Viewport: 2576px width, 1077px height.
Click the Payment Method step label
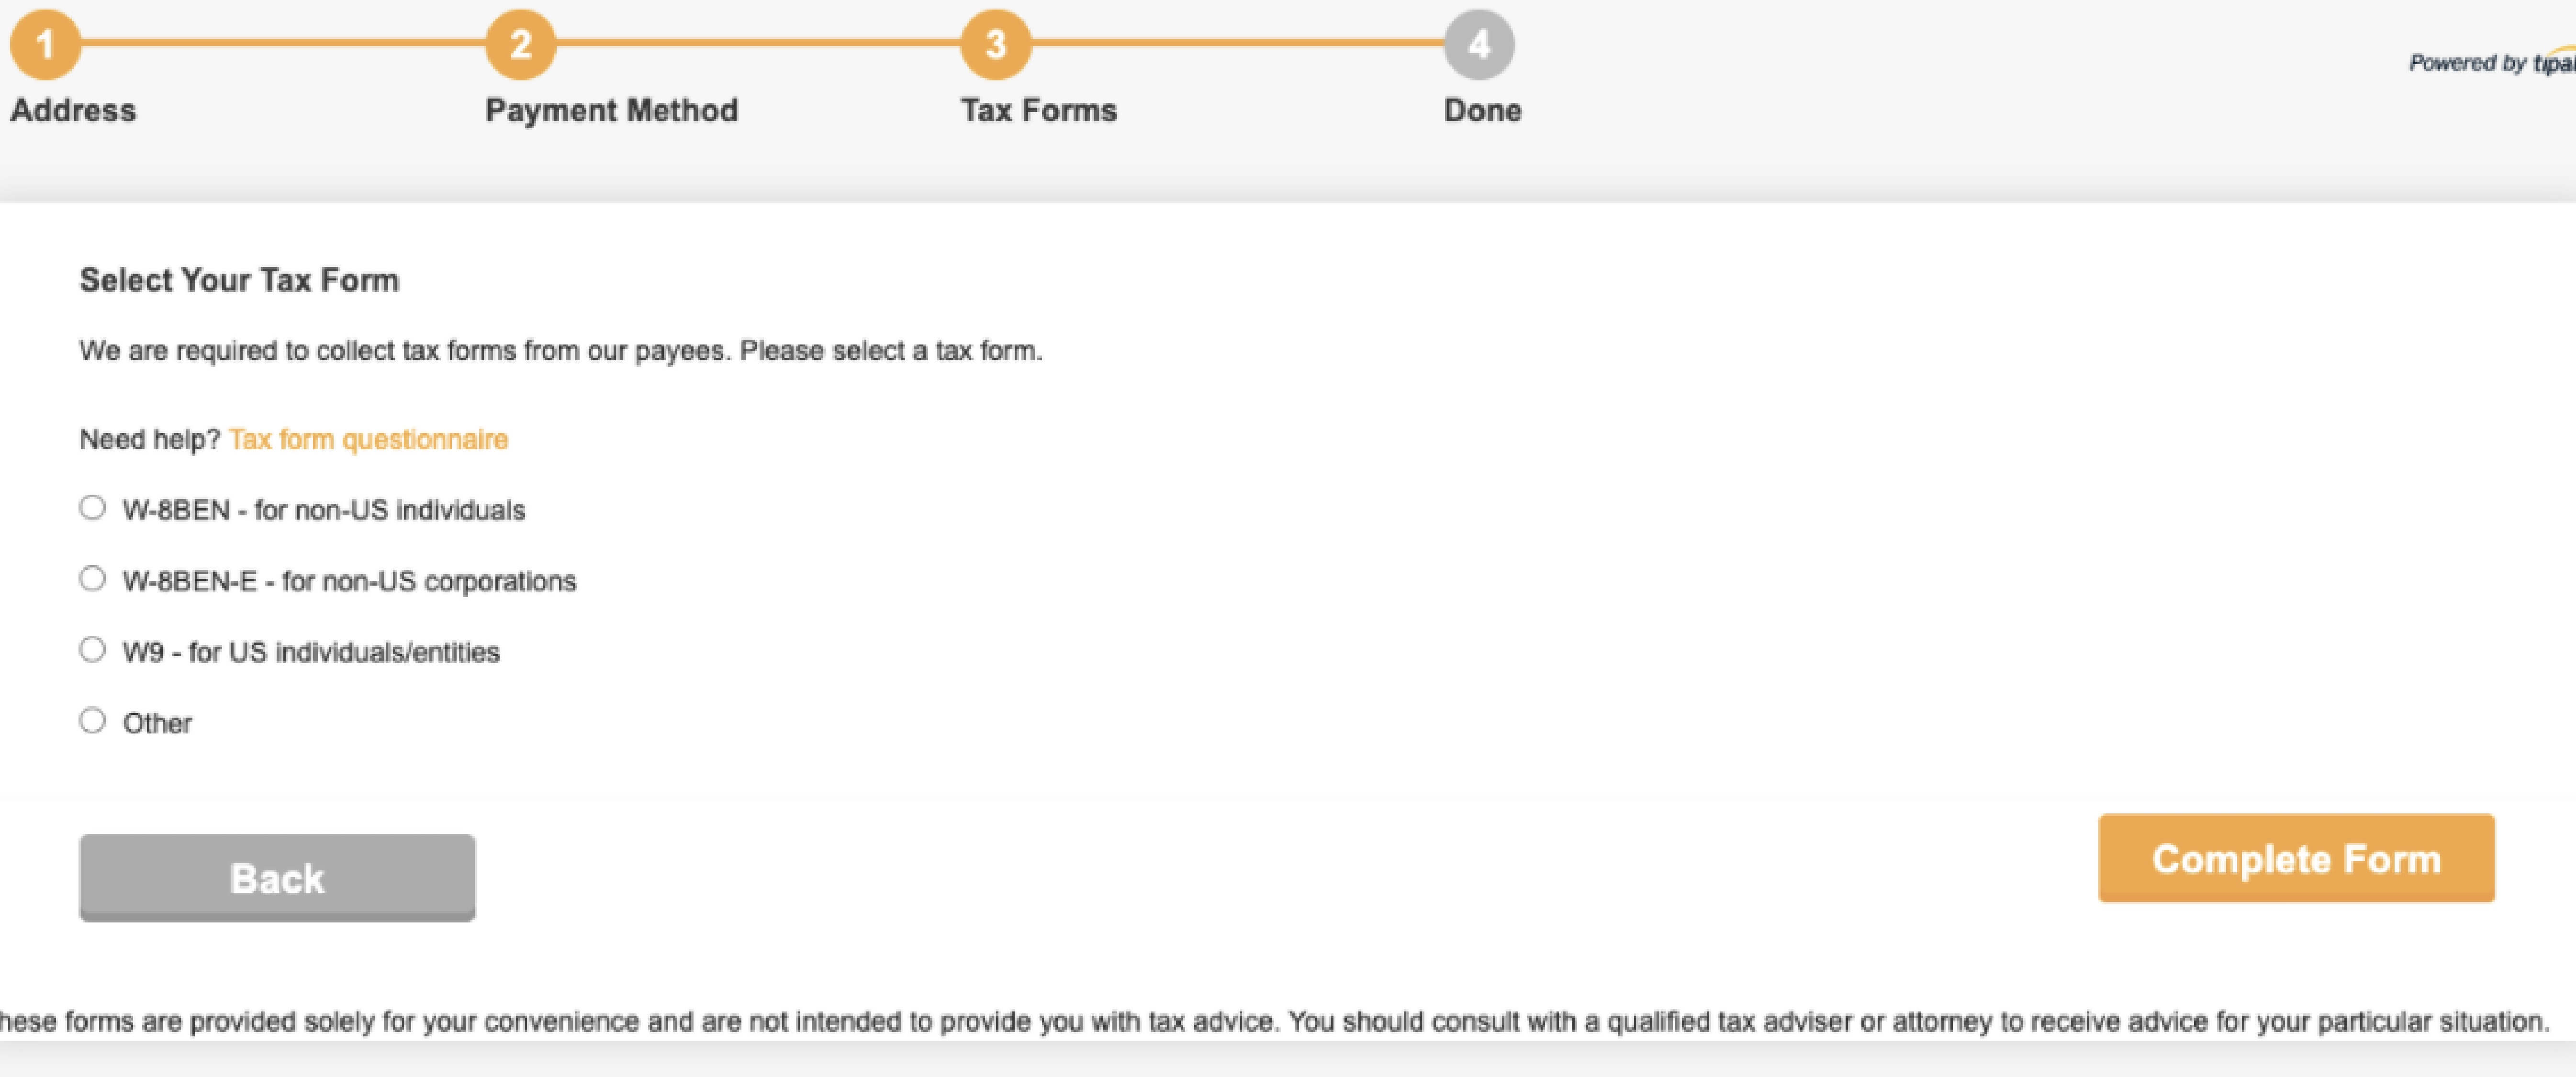[x=612, y=110]
